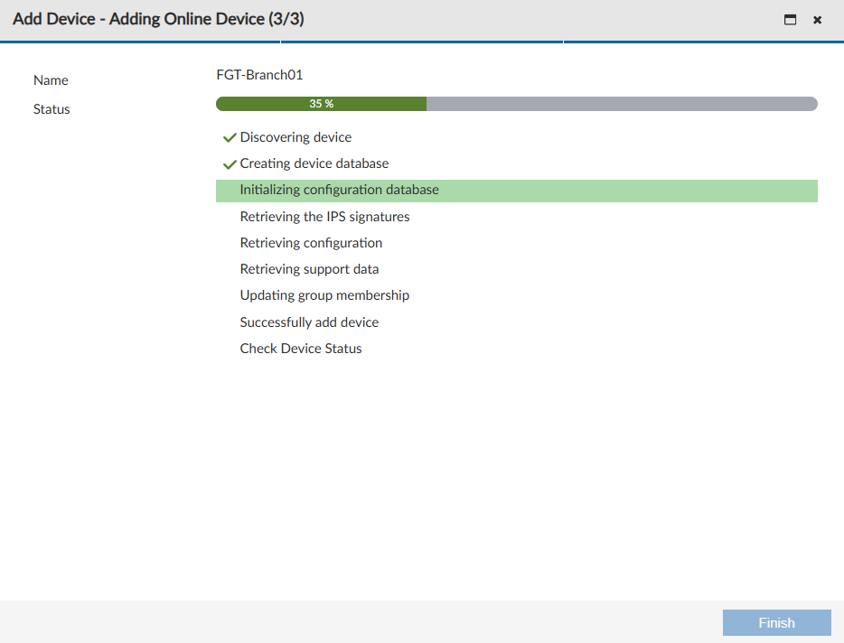Click the Finish button
The image size is (844, 643).
[776, 622]
